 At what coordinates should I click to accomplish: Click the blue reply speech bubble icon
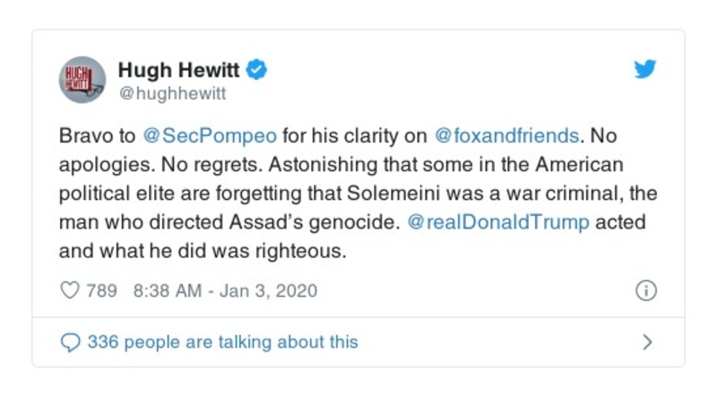click(69, 342)
